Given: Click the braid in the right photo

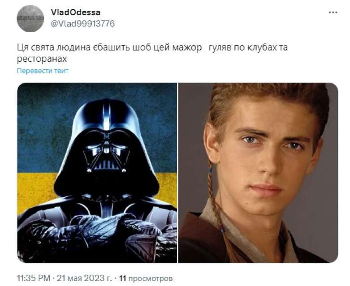Looking at the screenshot, I should coord(217,214).
